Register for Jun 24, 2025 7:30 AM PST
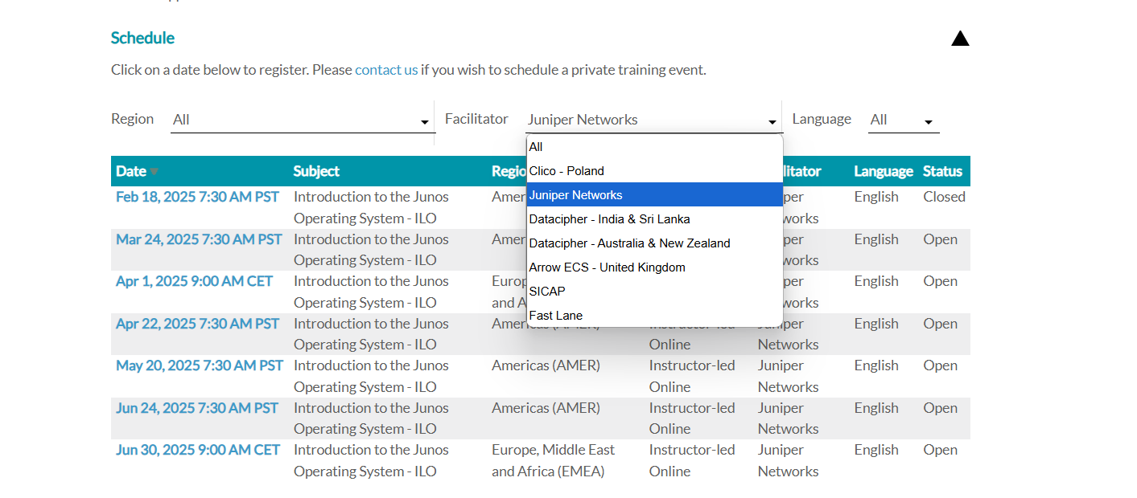 197,408
